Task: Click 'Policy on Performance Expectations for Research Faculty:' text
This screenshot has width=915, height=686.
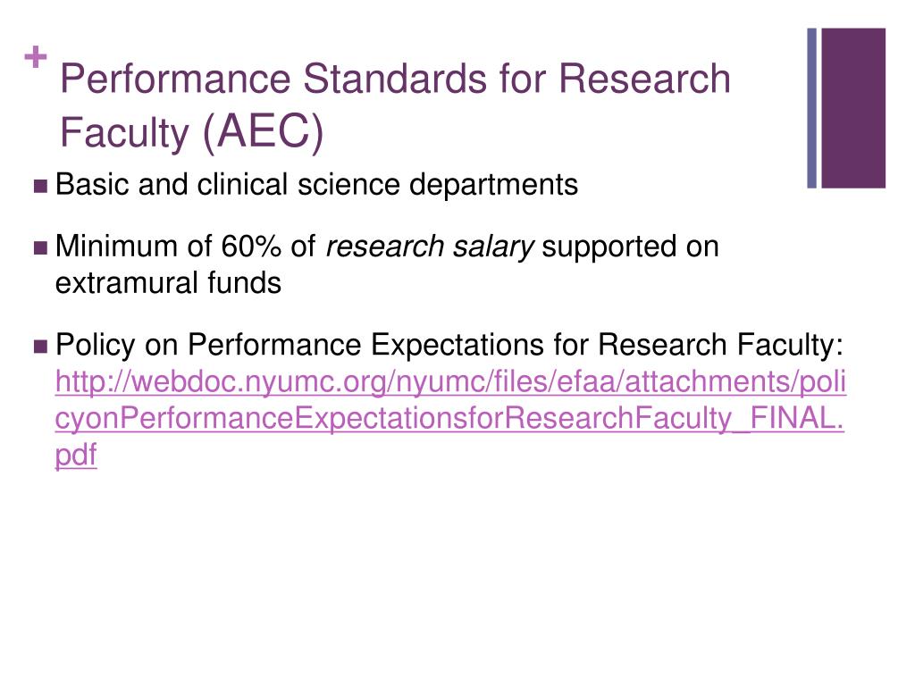Action: (449, 345)
